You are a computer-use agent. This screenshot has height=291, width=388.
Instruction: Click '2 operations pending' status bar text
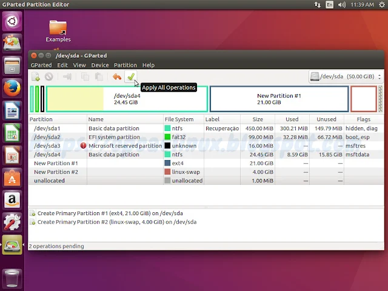click(x=56, y=246)
